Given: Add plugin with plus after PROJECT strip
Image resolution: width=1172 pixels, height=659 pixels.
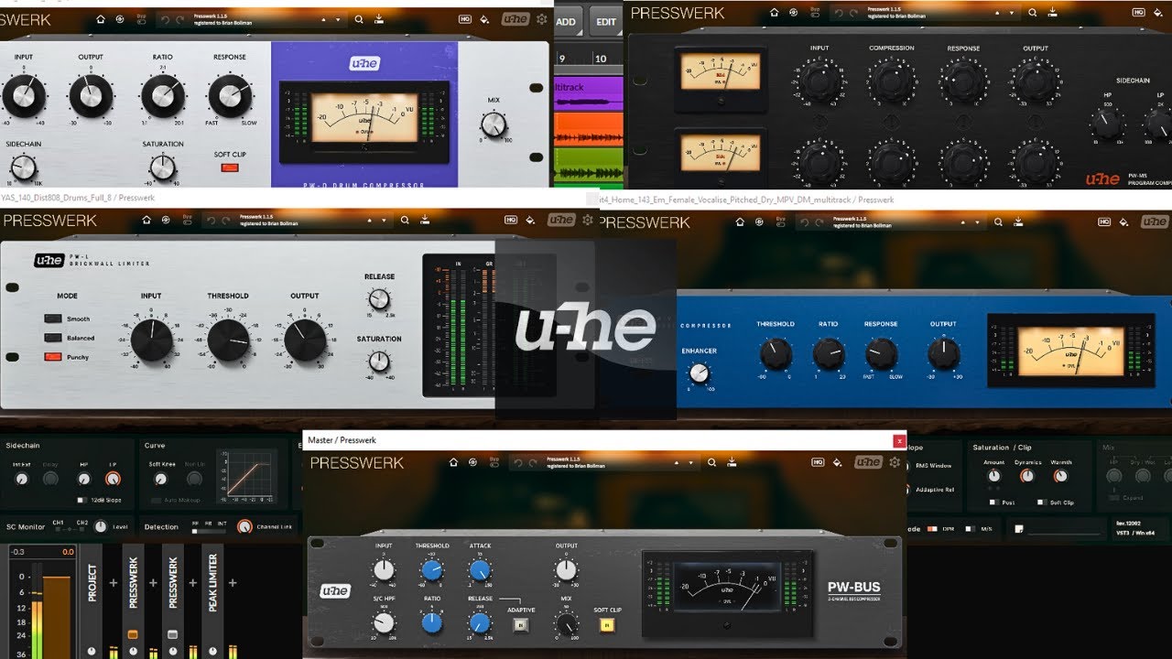Looking at the screenshot, I should [x=114, y=583].
